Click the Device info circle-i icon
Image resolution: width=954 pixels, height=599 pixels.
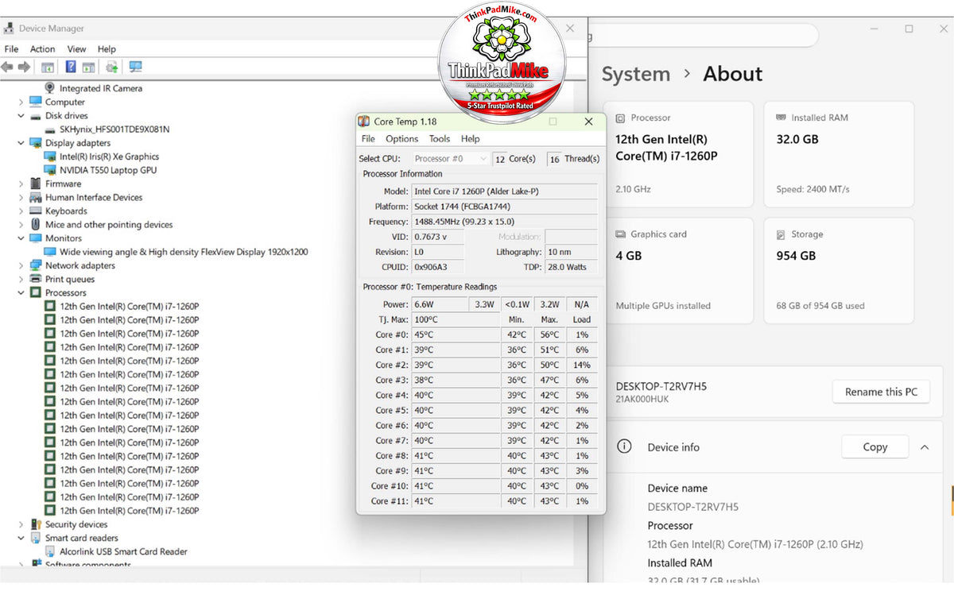pos(625,446)
